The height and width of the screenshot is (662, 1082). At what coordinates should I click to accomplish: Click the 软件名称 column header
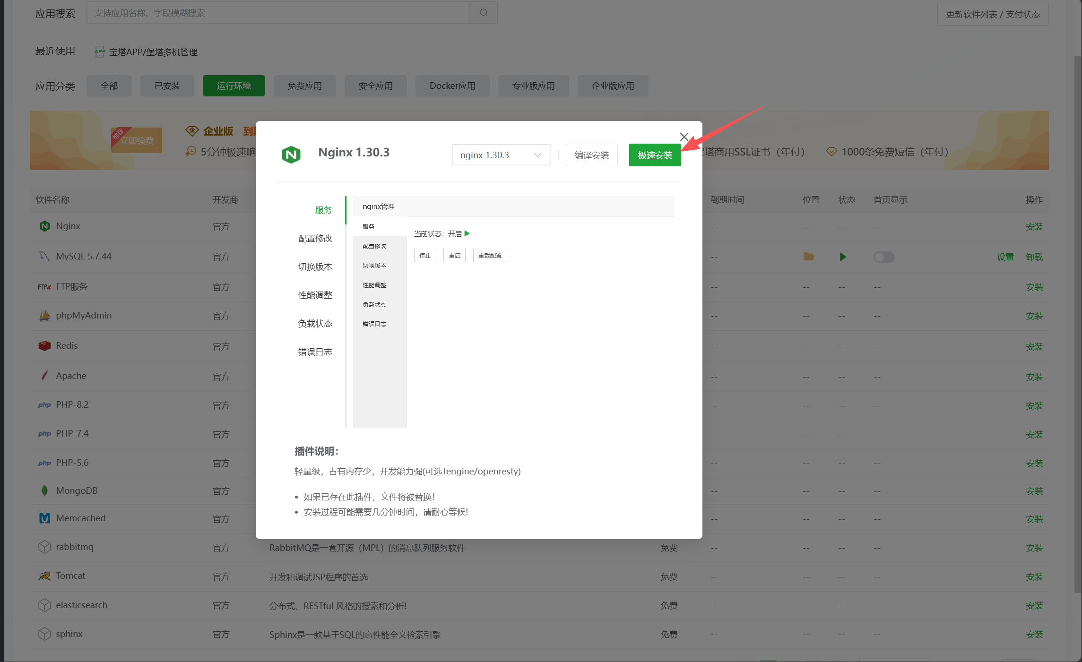tap(52, 199)
